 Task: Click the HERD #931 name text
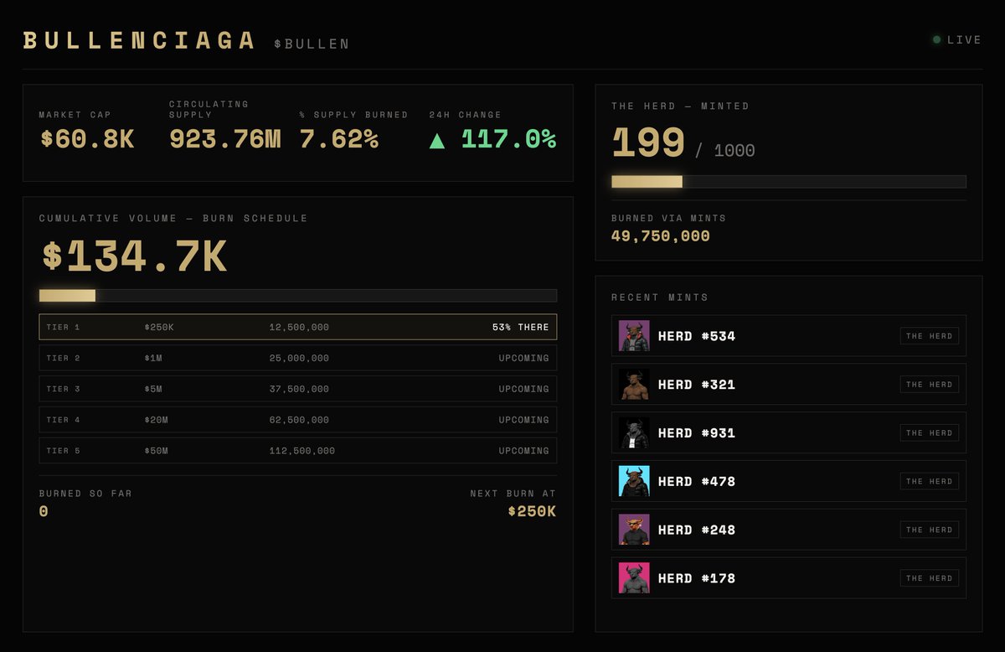tap(697, 433)
